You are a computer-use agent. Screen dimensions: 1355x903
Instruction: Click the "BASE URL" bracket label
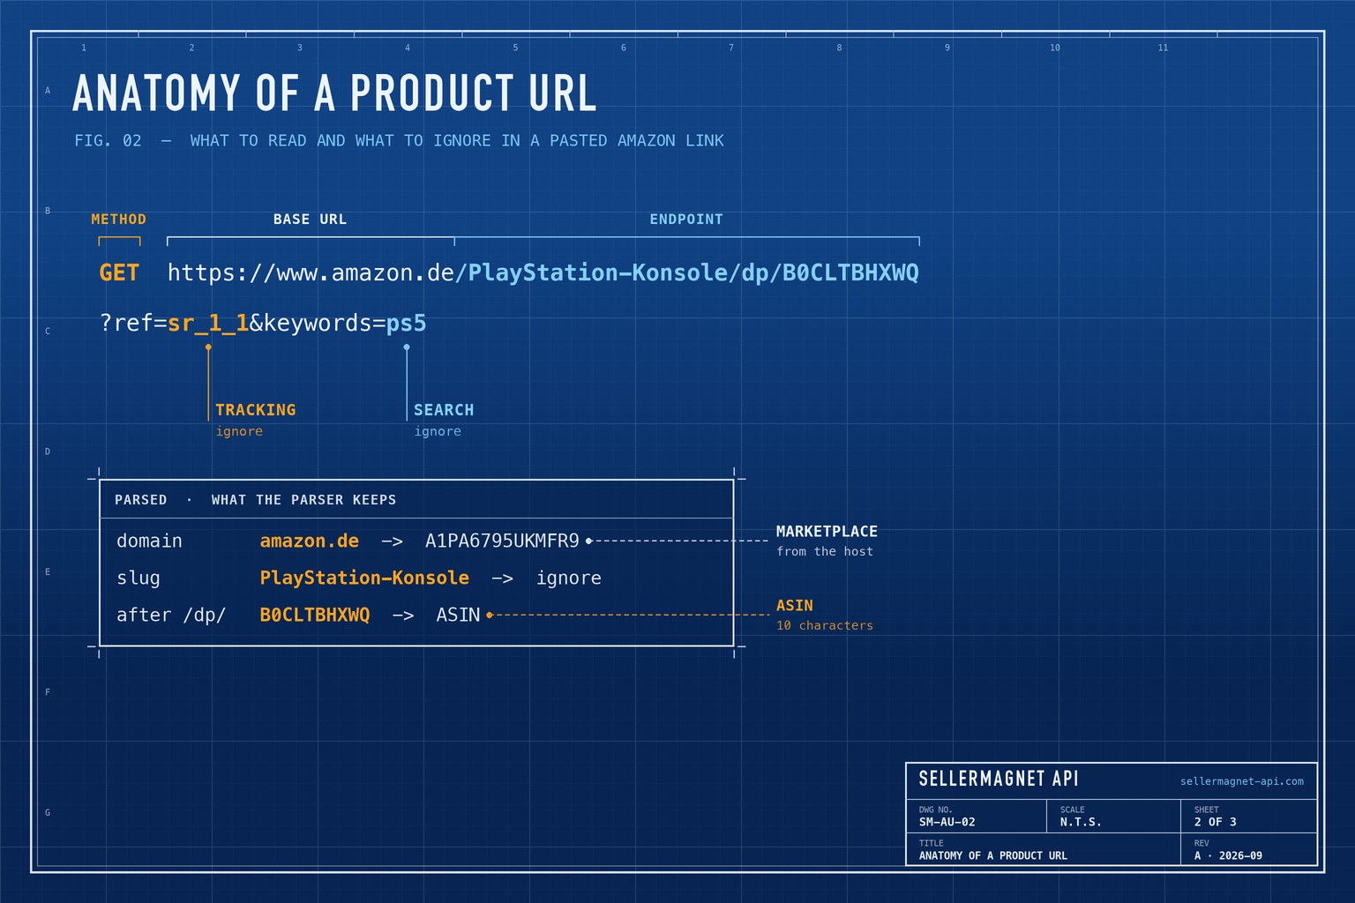(310, 219)
